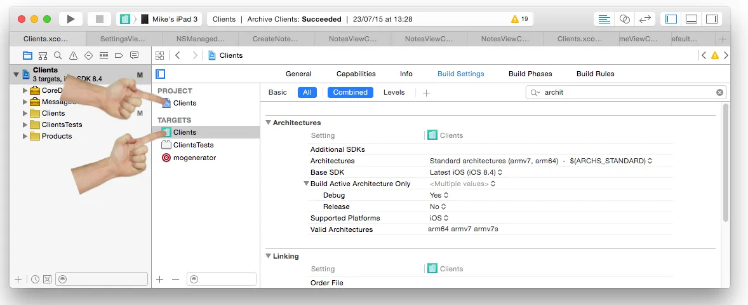Image resolution: width=748 pixels, height=305 pixels.
Task: Switch to the Build Phases tab
Action: coord(530,74)
